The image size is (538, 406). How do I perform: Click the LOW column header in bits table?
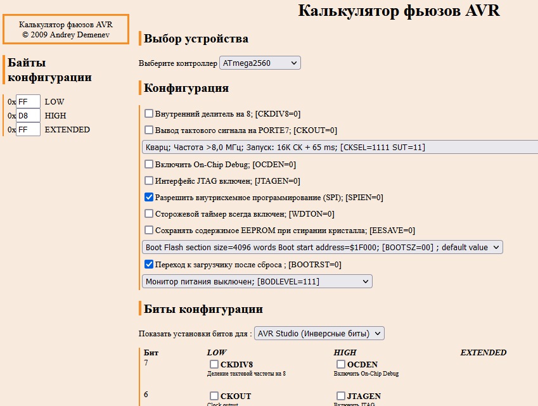click(x=217, y=353)
